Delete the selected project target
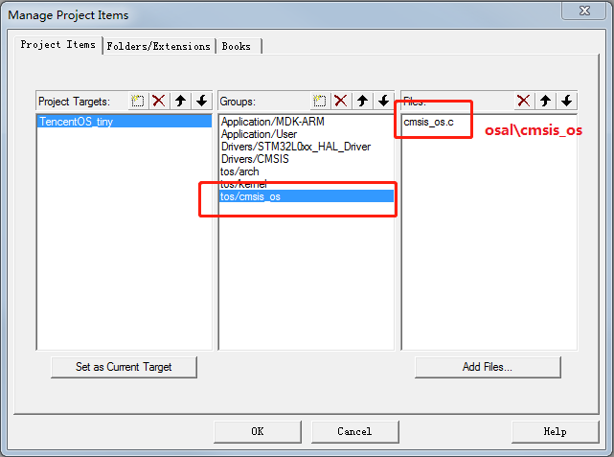Viewport: 614px width, 457px height. (x=159, y=101)
